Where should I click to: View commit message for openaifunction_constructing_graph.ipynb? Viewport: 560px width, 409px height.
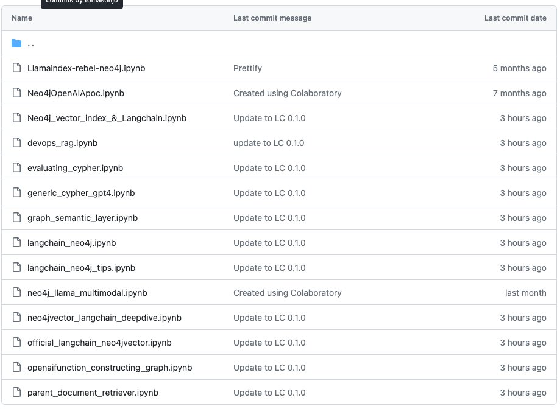pyautogui.click(x=269, y=368)
